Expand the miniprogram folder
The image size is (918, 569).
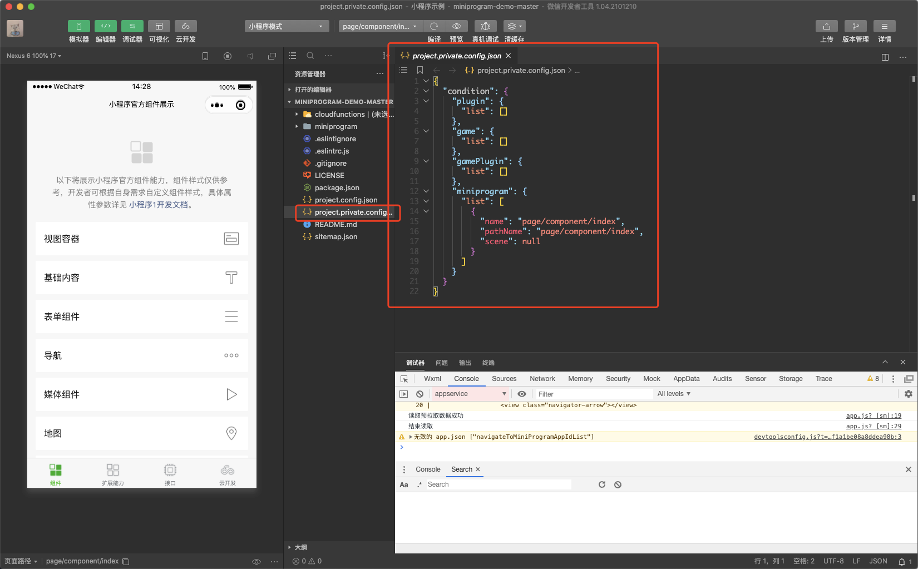coord(339,126)
